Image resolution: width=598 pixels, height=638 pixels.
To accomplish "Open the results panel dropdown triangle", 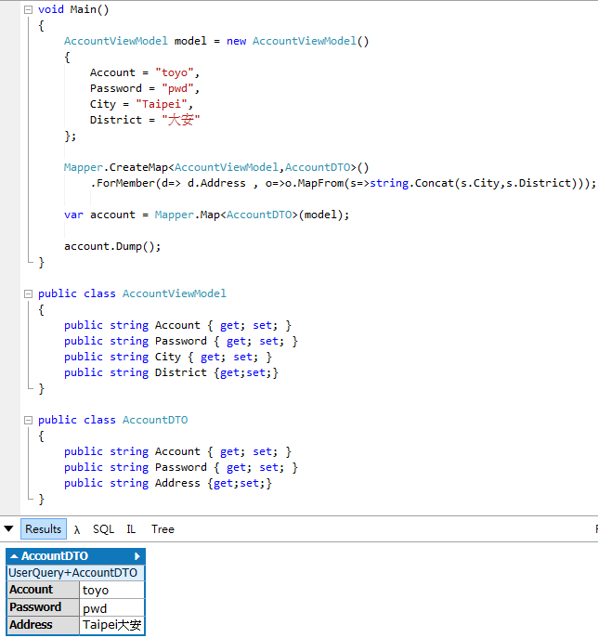I will click(x=8, y=528).
